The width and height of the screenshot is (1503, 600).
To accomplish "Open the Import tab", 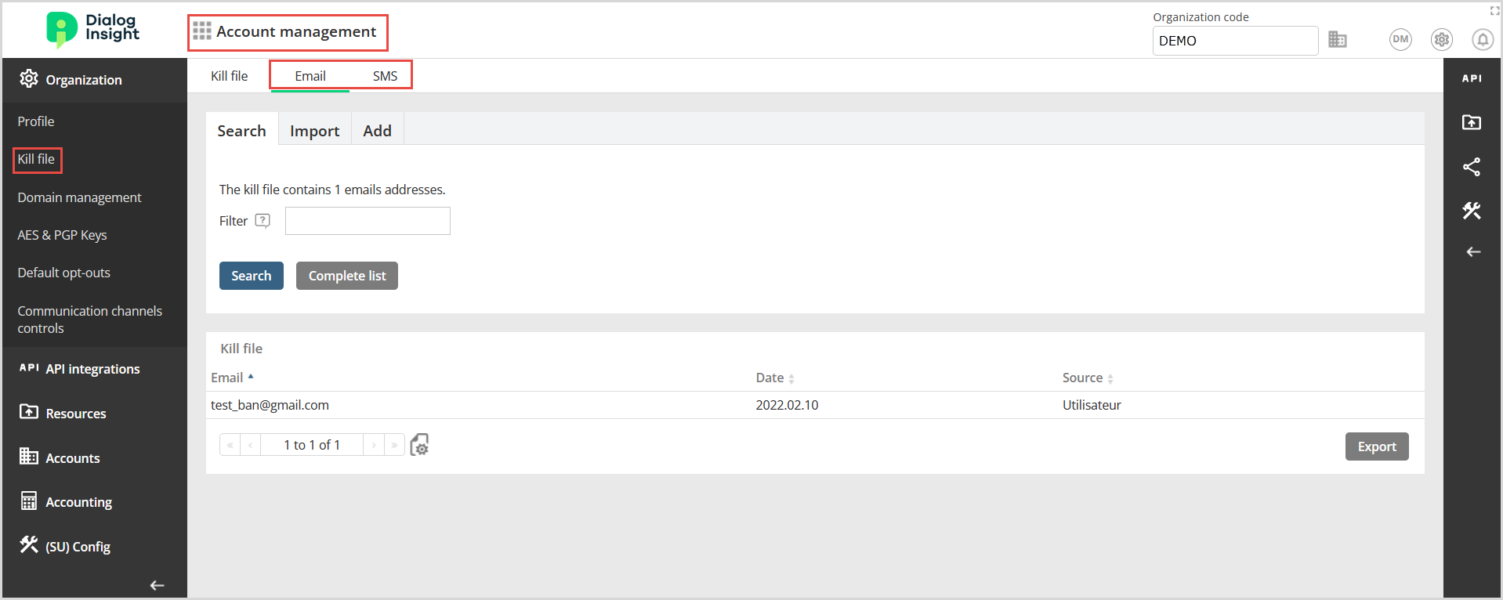I will (x=314, y=130).
